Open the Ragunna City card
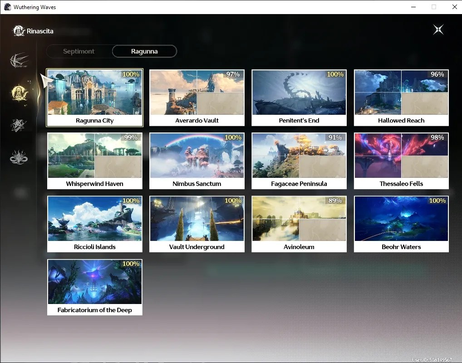The image size is (462, 363). click(x=94, y=98)
